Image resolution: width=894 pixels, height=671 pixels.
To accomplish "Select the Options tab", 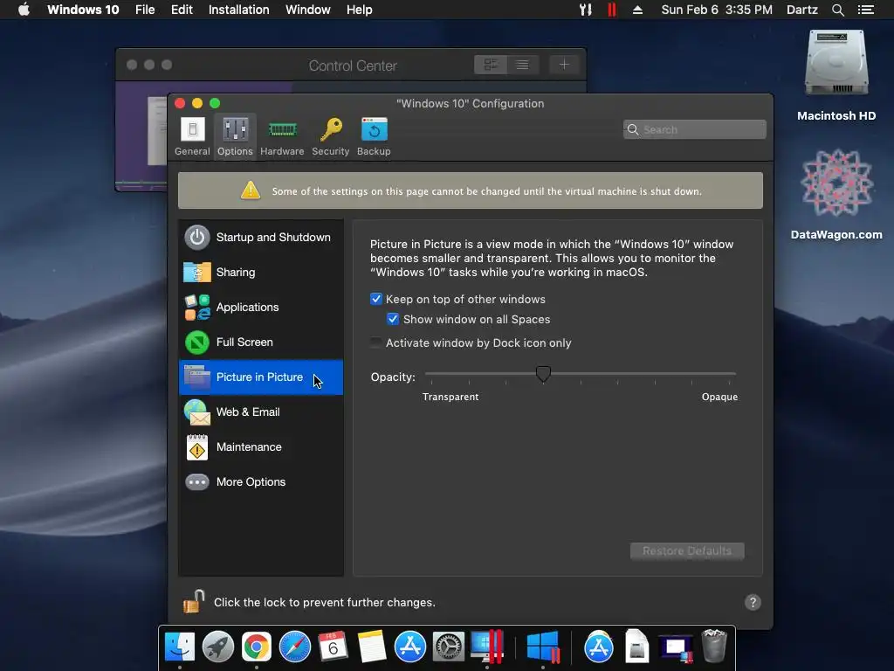I will tap(235, 137).
